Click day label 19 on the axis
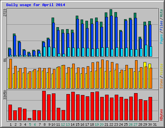The width and height of the screenshot is (165, 128). (97, 124)
